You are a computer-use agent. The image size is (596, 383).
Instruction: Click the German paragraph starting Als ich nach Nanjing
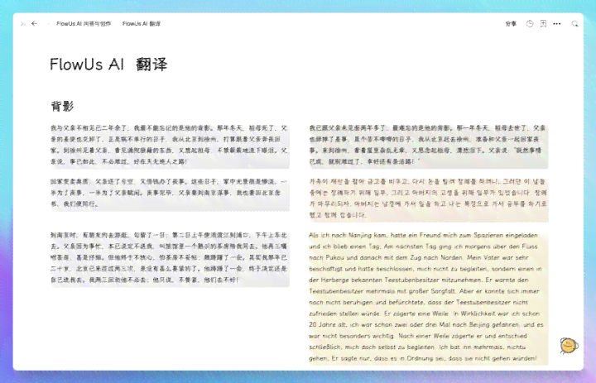pos(429,297)
